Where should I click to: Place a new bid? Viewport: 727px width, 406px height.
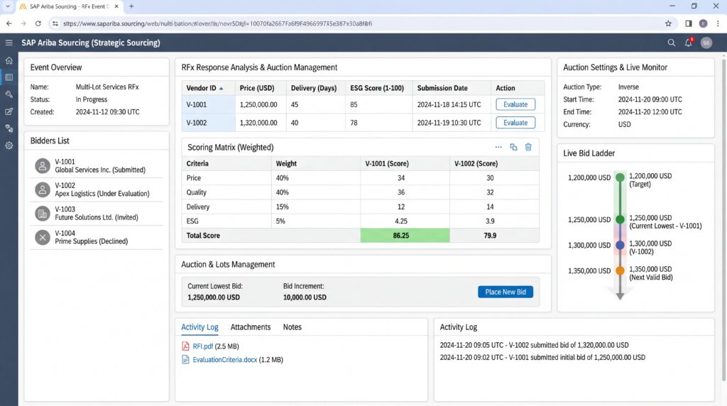tap(505, 292)
